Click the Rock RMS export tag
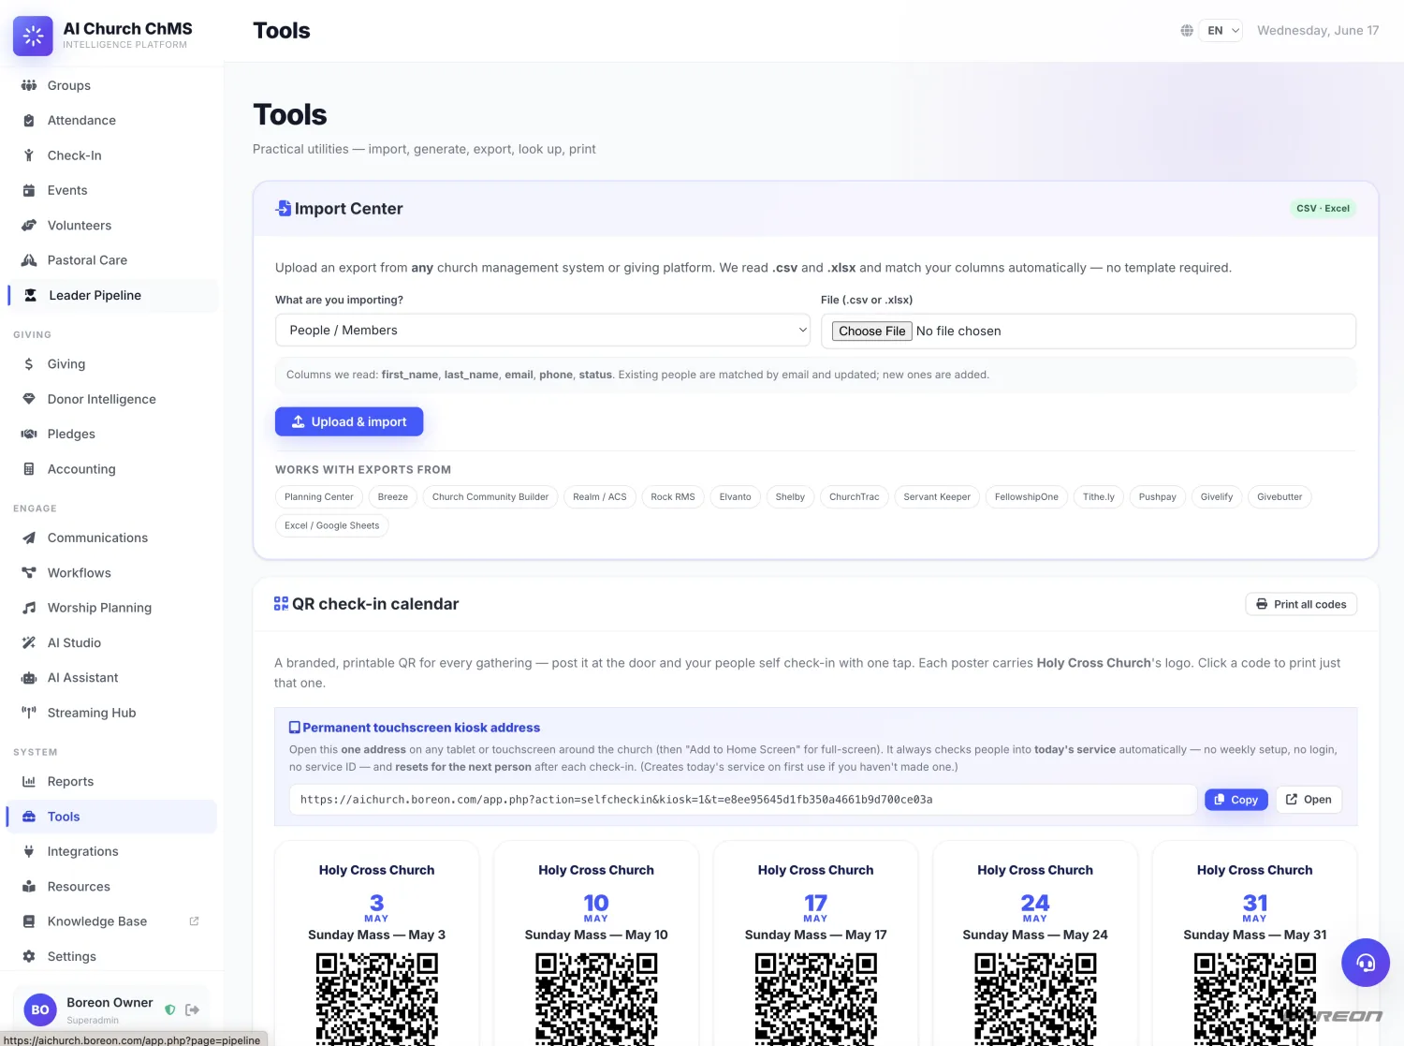The width and height of the screenshot is (1404, 1046). click(673, 497)
